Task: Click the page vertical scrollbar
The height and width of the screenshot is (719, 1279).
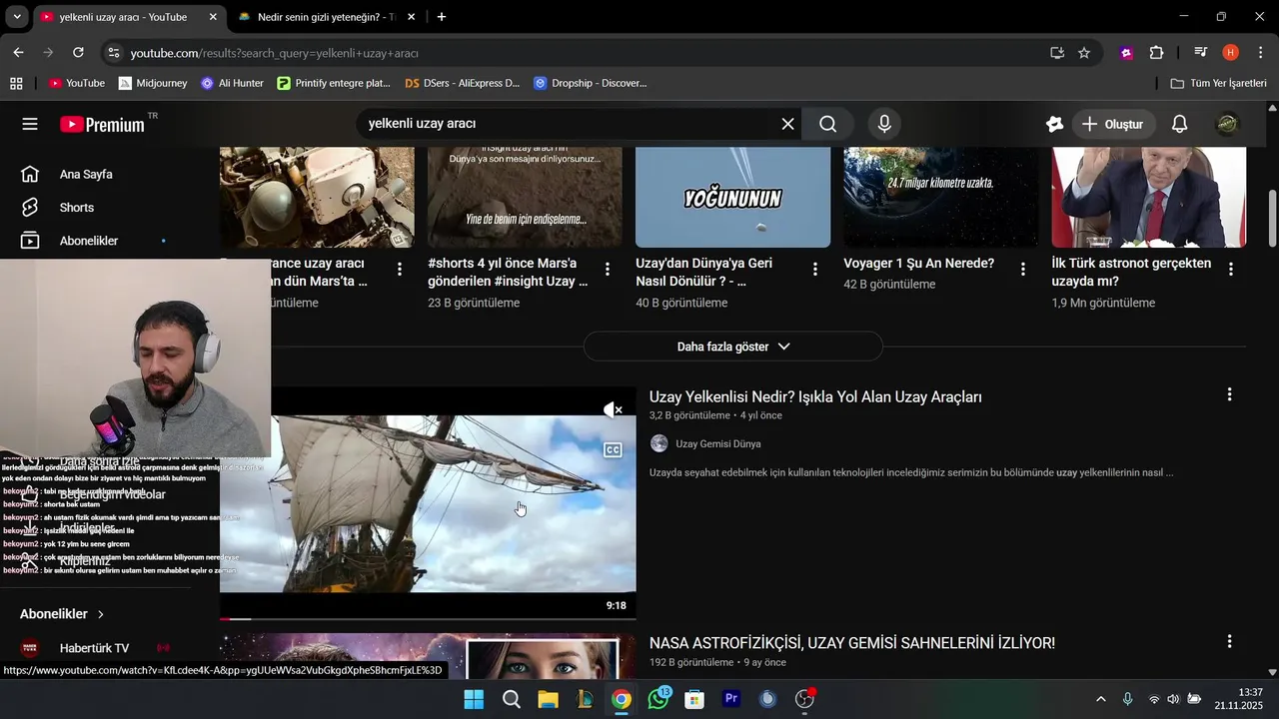Action: tap(1272, 218)
